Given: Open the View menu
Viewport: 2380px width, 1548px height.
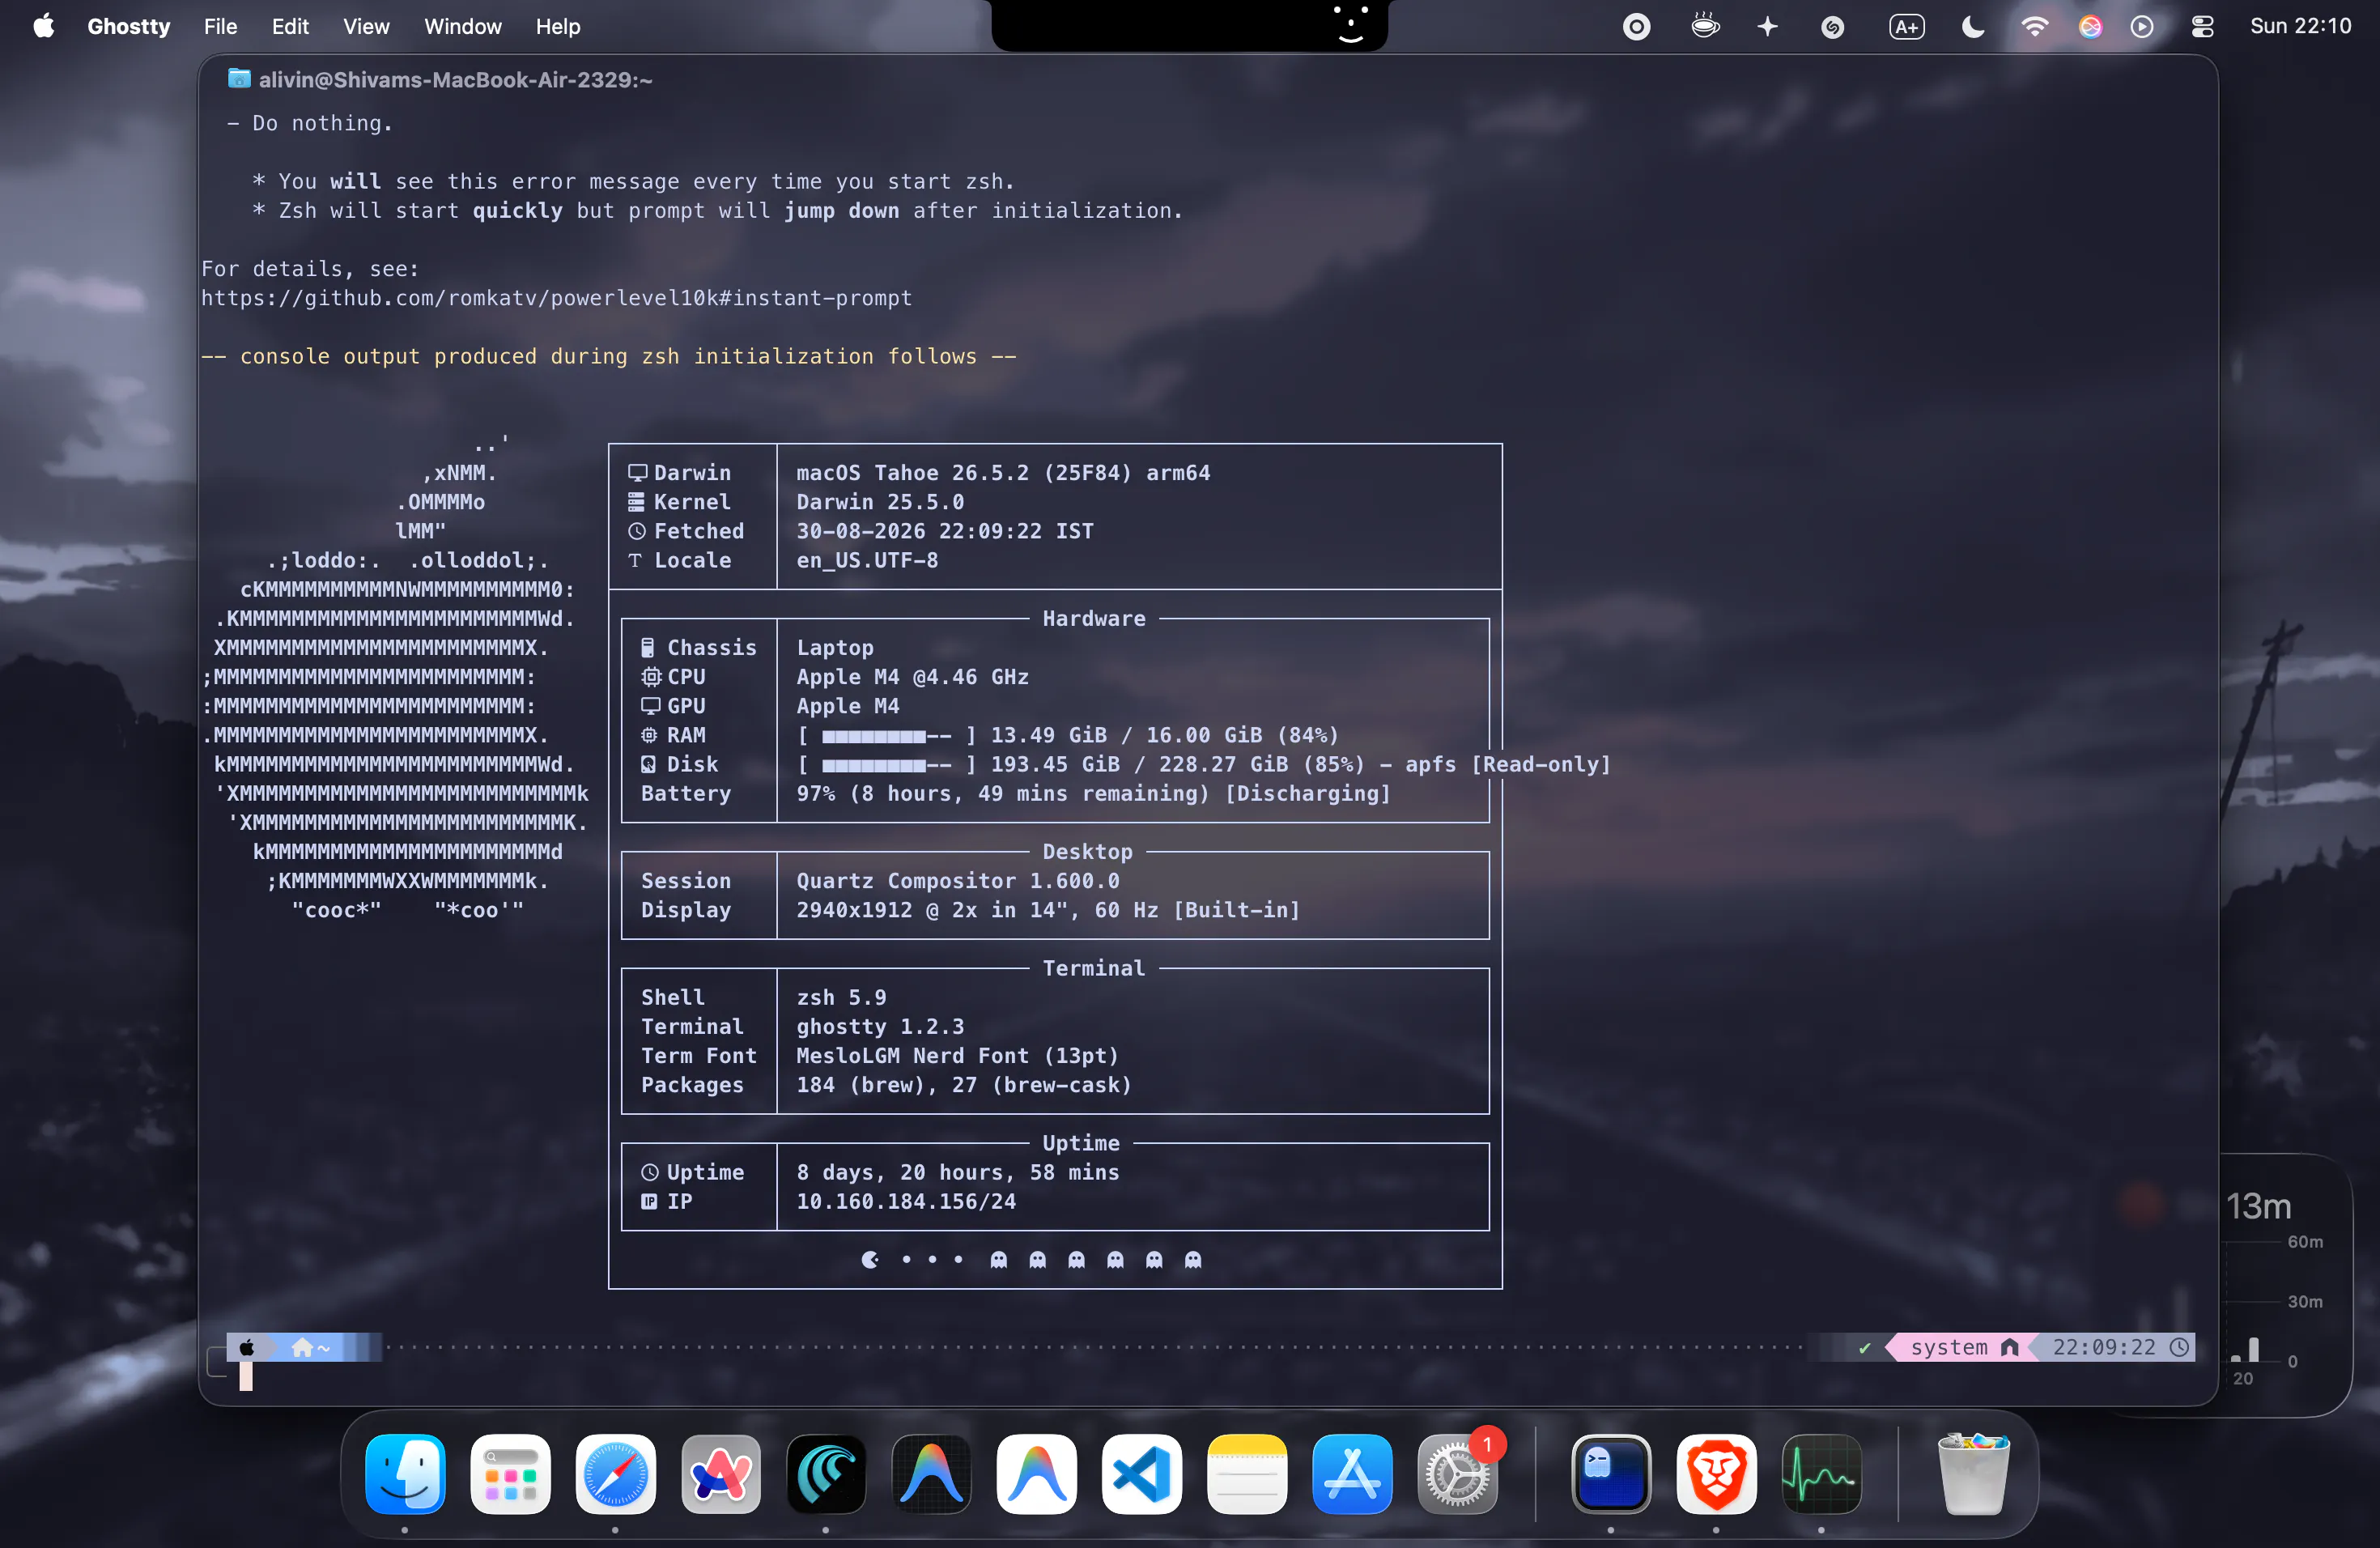Looking at the screenshot, I should [x=366, y=26].
